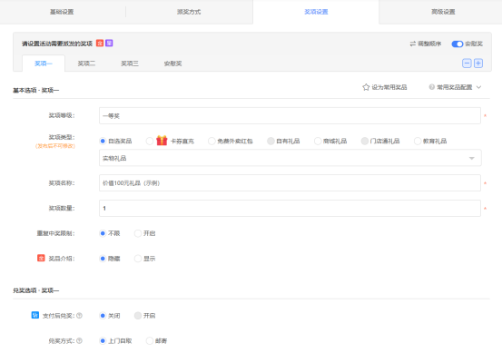Select 关闭 for 支付后兑奖
Image resolution: width=502 pixels, height=353 pixels.
pyautogui.click(x=103, y=316)
